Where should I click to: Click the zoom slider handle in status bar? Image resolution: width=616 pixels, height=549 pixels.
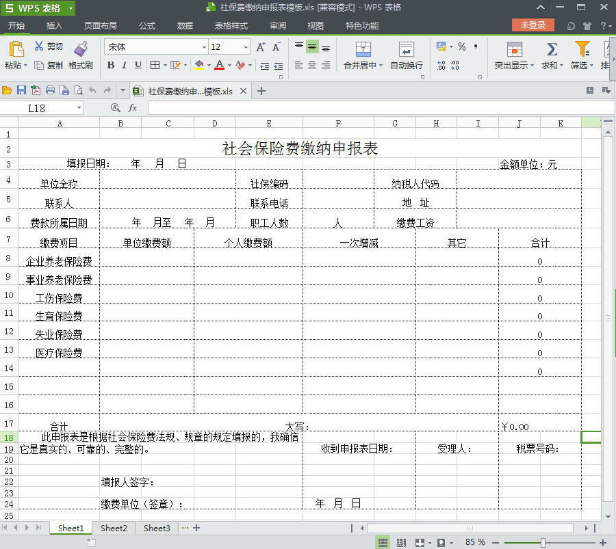(543, 543)
